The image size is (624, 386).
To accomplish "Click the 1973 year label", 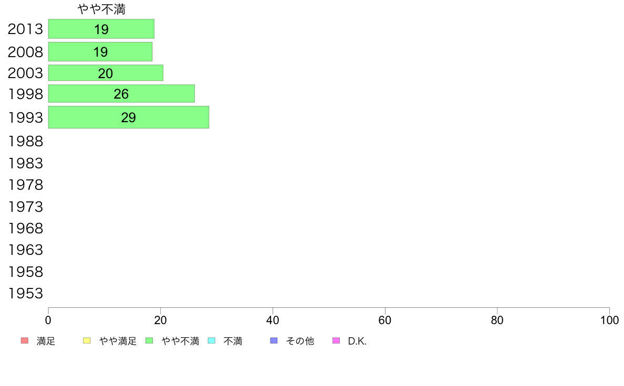I will click(25, 207).
